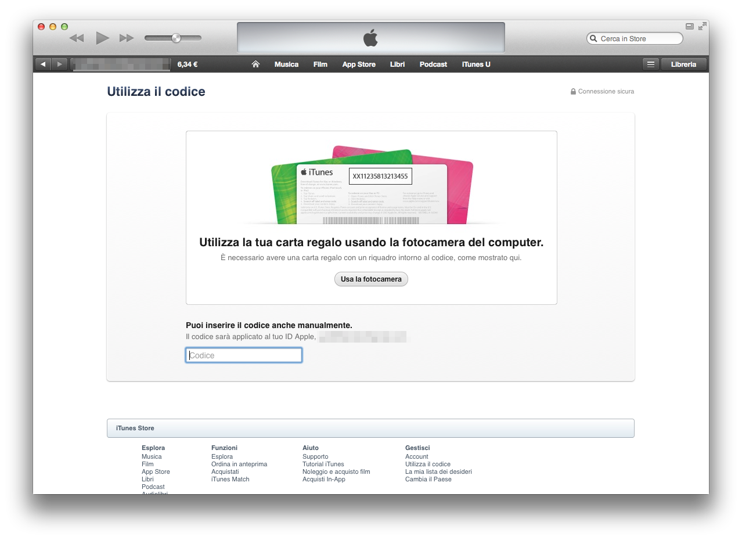Click the Usa la fotocamera button

coord(371,279)
